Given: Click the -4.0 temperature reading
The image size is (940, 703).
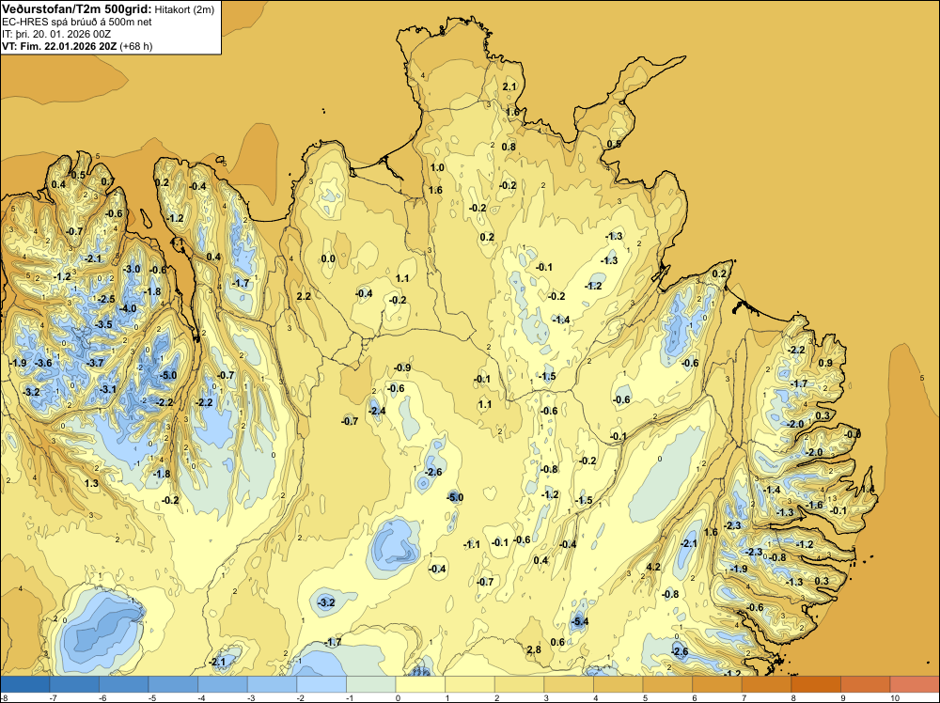Looking at the screenshot, I should [128, 308].
